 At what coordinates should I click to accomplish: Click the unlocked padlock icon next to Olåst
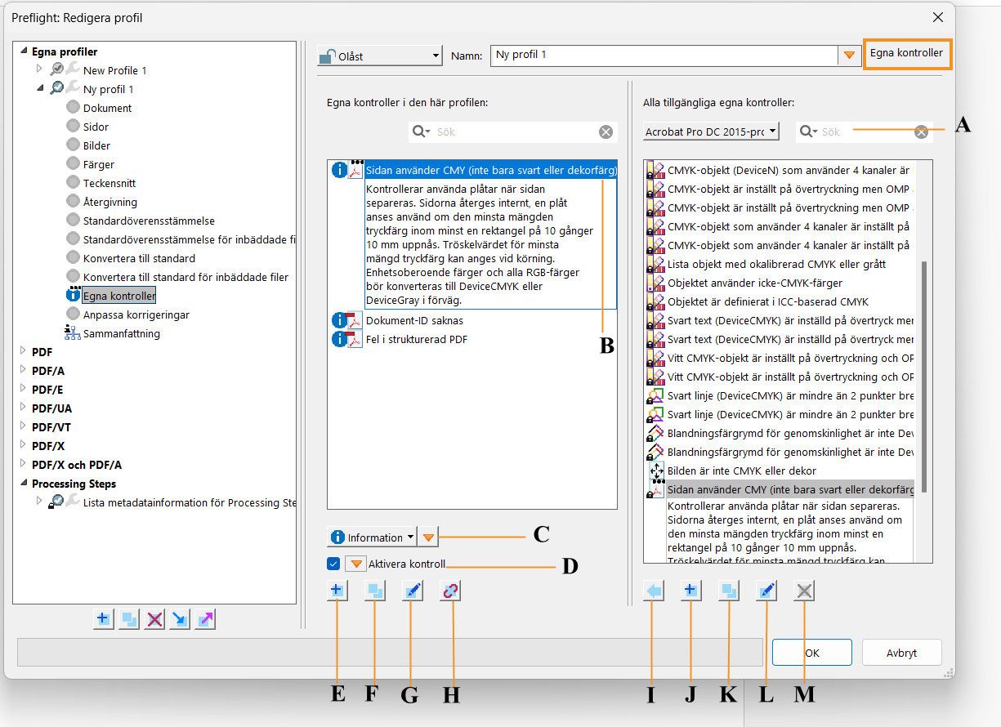[x=328, y=56]
